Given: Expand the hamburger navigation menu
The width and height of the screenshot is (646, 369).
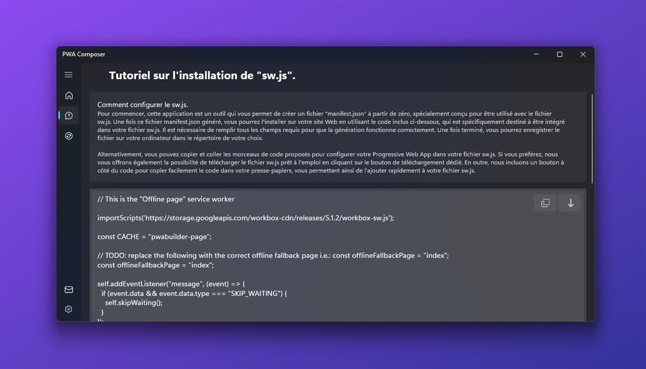Looking at the screenshot, I should click(68, 75).
